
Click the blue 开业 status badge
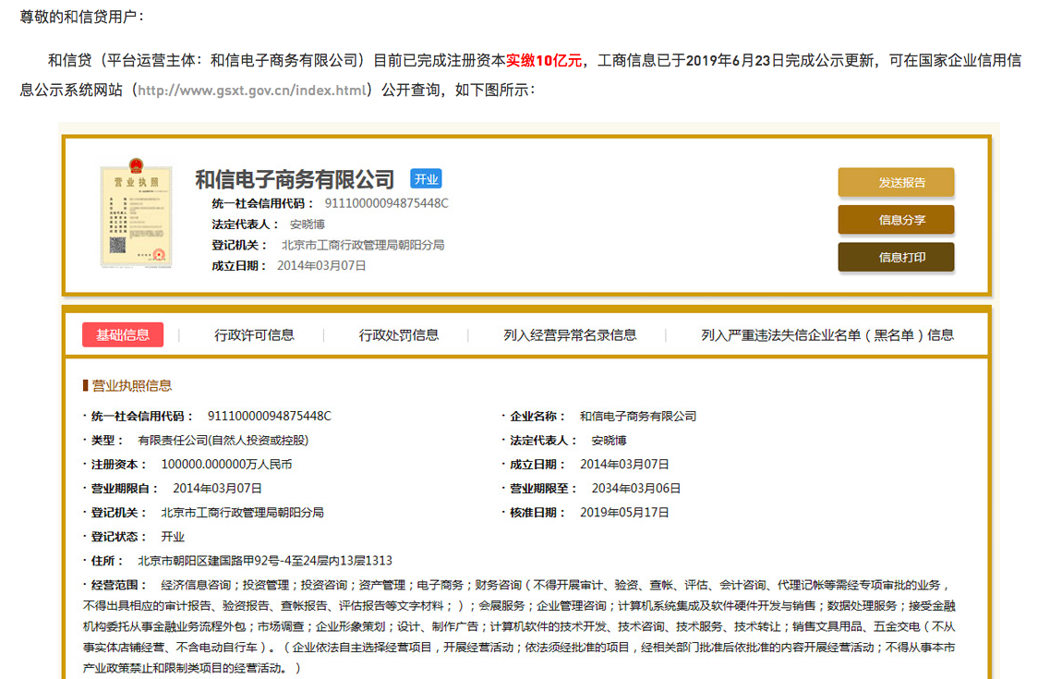[426, 179]
